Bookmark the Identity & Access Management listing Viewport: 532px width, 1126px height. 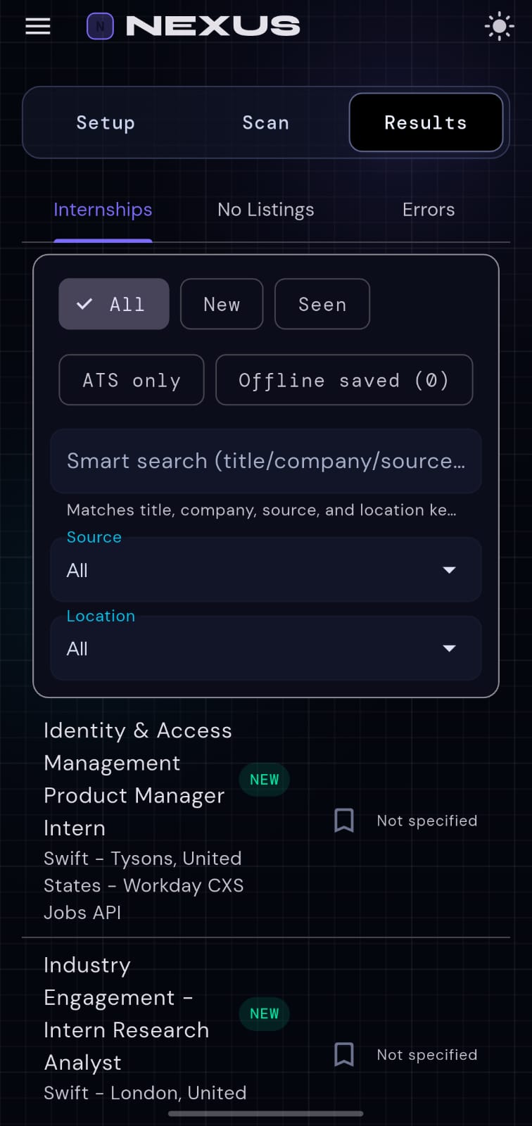point(344,821)
